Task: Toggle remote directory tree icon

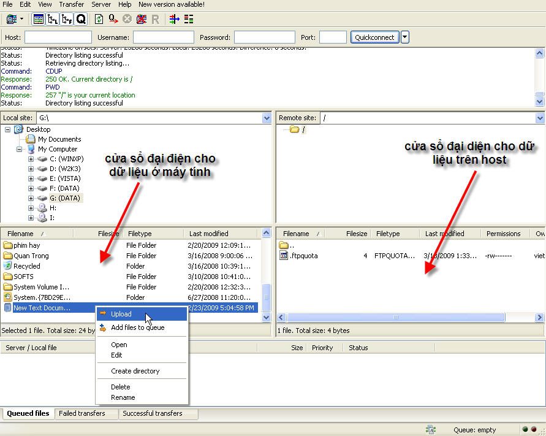Action: [67, 19]
